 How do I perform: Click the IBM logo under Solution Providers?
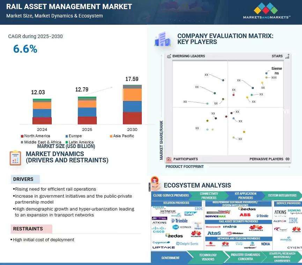(198, 209)
